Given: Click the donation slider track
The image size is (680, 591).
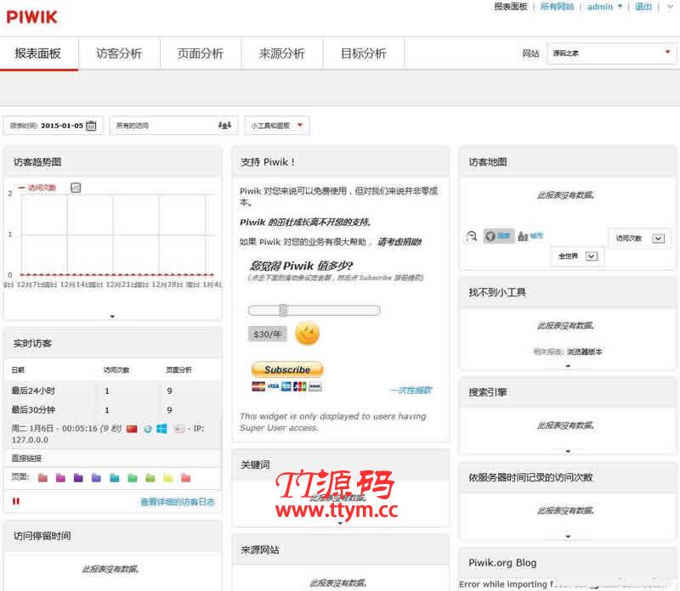Looking at the screenshot, I should tap(314, 310).
